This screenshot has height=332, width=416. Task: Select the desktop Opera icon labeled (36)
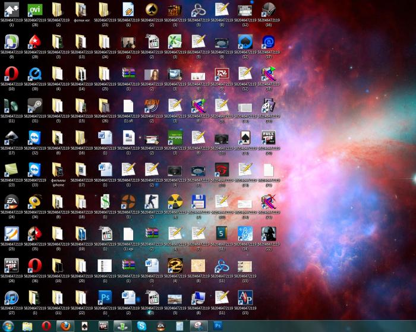click(x=35, y=265)
